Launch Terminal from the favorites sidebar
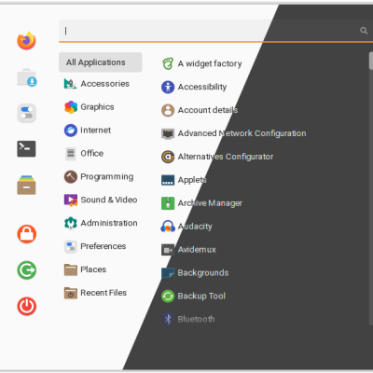The width and height of the screenshot is (373, 373). [x=26, y=149]
